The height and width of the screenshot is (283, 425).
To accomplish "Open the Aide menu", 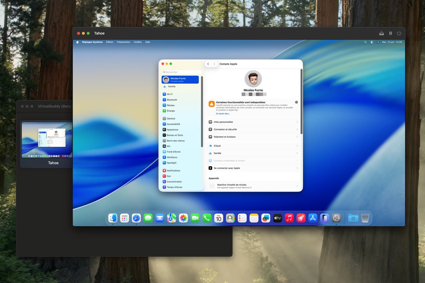I will coord(147,42).
